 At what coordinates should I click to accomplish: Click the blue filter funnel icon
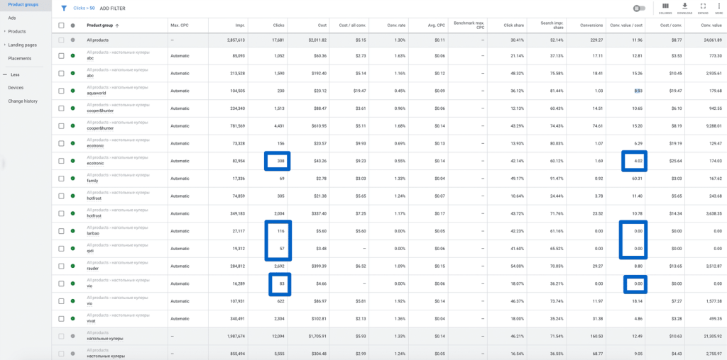click(x=64, y=9)
